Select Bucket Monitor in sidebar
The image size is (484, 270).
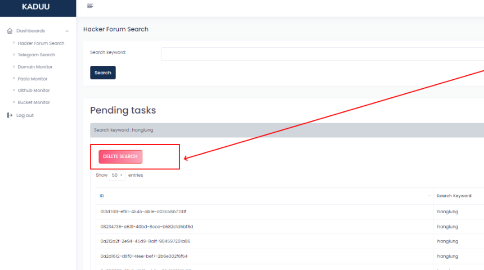coord(34,102)
